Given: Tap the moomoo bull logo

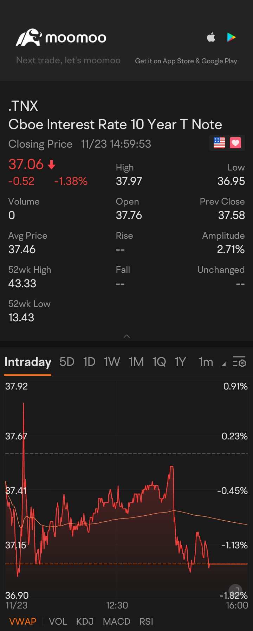Looking at the screenshot, I should (x=29, y=37).
